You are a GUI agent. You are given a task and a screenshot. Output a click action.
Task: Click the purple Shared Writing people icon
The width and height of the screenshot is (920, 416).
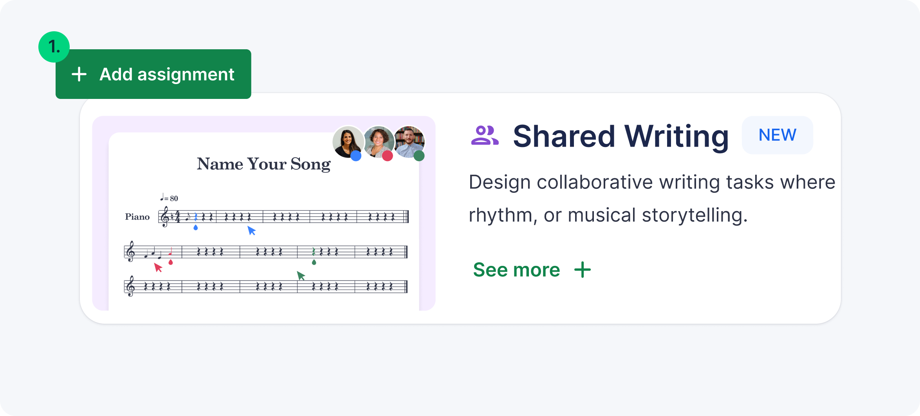pos(485,135)
